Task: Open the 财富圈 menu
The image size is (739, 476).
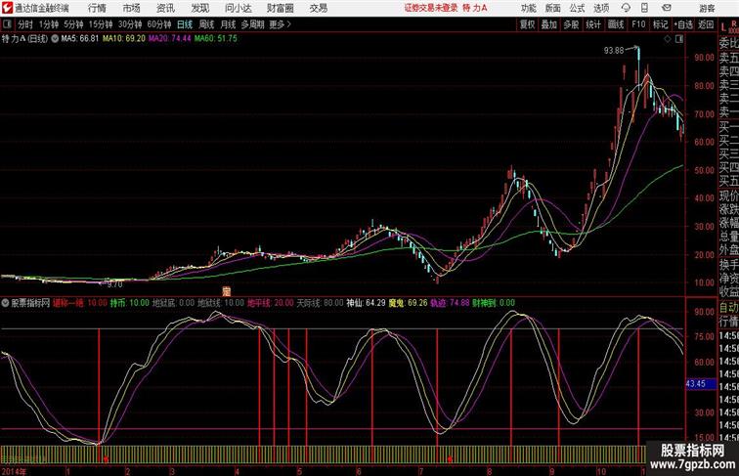Action: point(280,8)
